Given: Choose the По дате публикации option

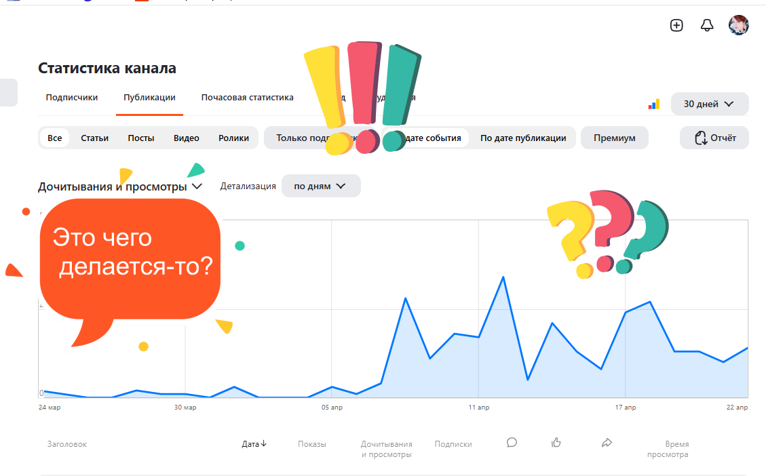Looking at the screenshot, I should click(x=523, y=138).
